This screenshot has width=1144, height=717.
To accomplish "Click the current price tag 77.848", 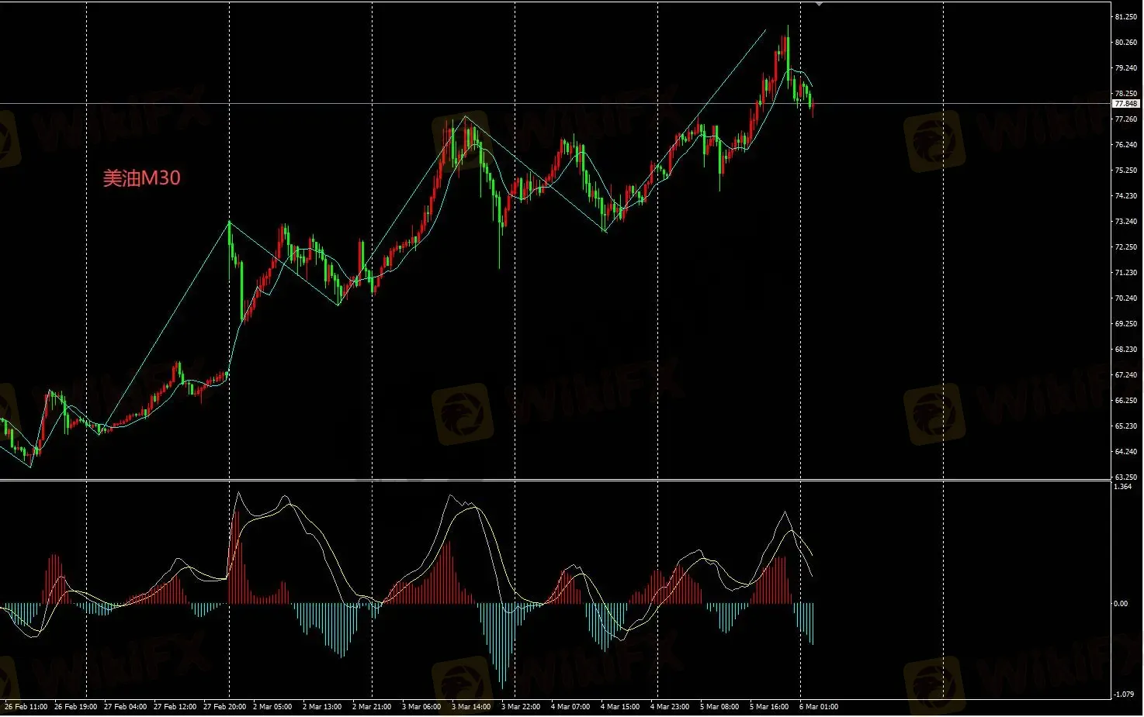I will tap(1126, 103).
